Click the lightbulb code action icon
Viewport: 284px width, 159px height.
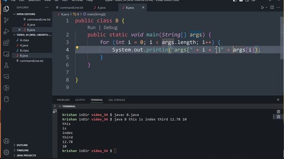pos(77,48)
